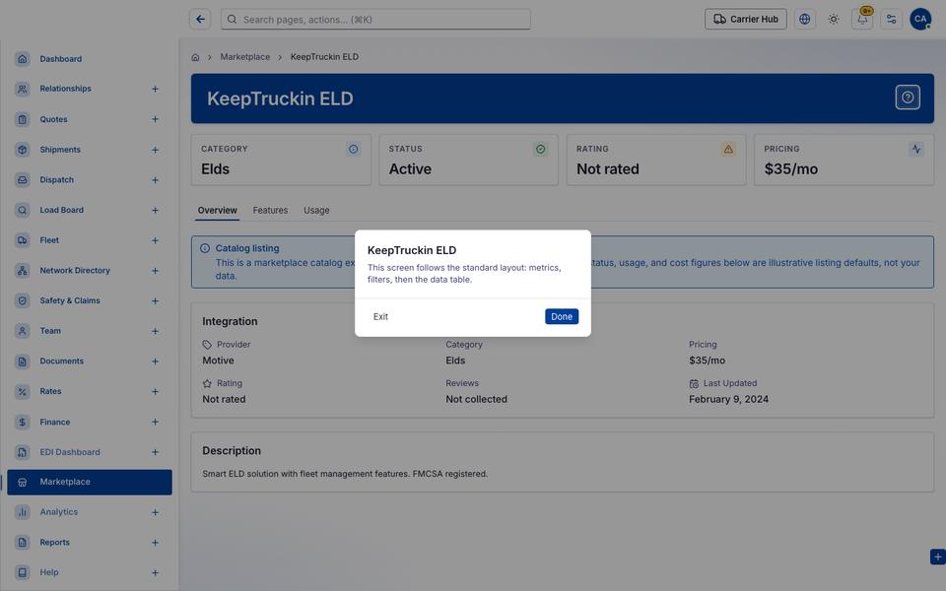Click the blue plus button at bottom right
The width and height of the screenshot is (946, 591).
tap(937, 557)
